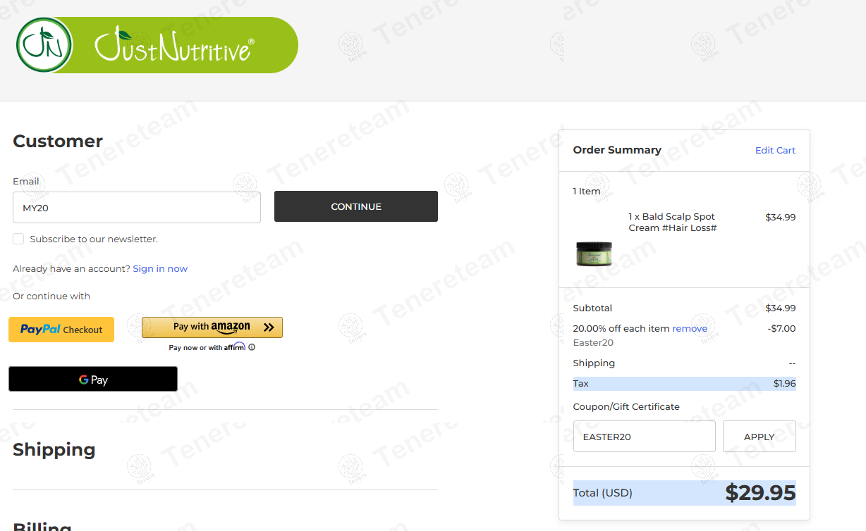Expand the Shipping section heading
Image resolution: width=866 pixels, height=531 pixels.
coord(54,449)
